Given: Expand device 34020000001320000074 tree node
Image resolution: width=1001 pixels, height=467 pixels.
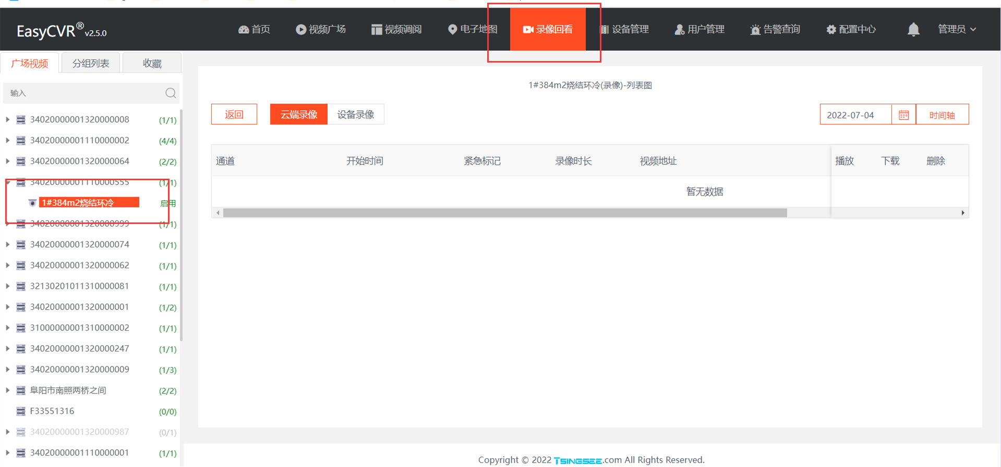Looking at the screenshot, I should click(x=8, y=245).
